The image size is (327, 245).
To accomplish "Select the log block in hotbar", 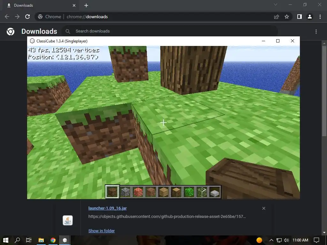I will 176,192.
